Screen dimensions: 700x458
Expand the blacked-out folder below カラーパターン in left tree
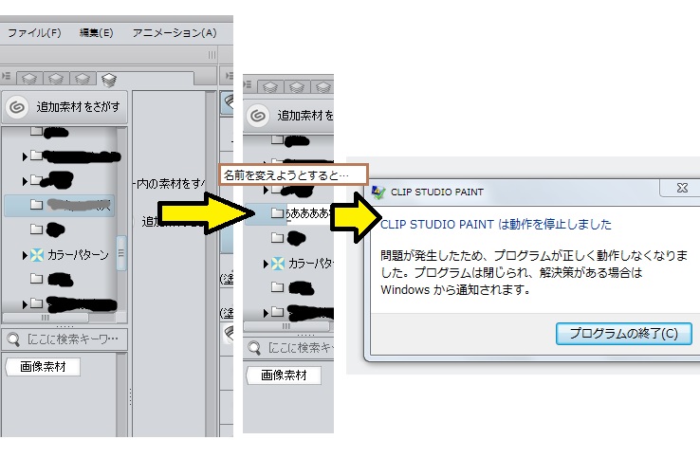pyautogui.click(x=25, y=305)
